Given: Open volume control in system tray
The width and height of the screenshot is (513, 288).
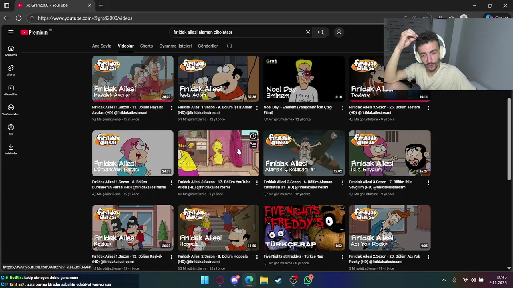Looking at the screenshot, I should (473, 280).
